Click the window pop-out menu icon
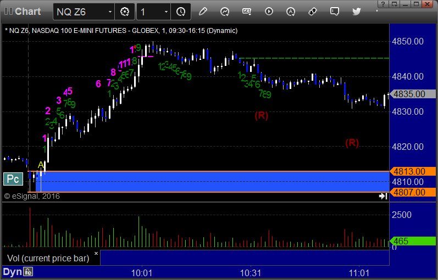The height and width of the screenshot is (280, 438). [x=395, y=4]
